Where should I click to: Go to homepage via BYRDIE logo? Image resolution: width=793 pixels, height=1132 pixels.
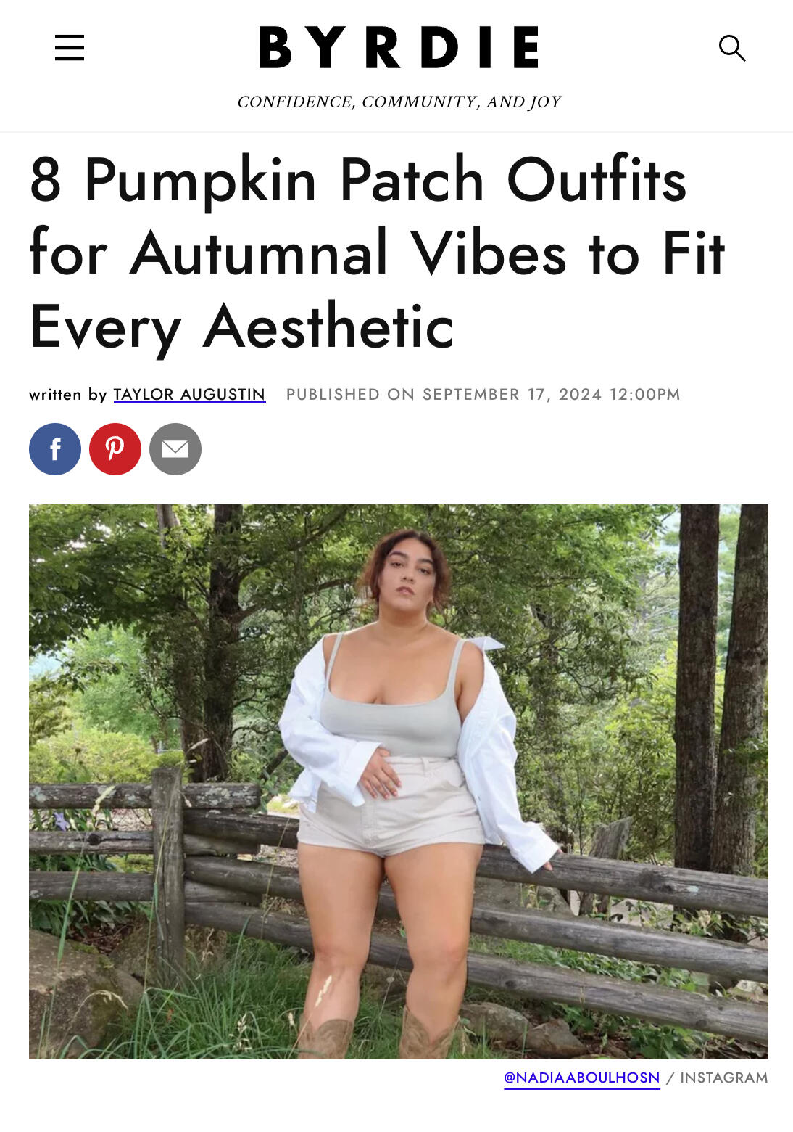[399, 47]
